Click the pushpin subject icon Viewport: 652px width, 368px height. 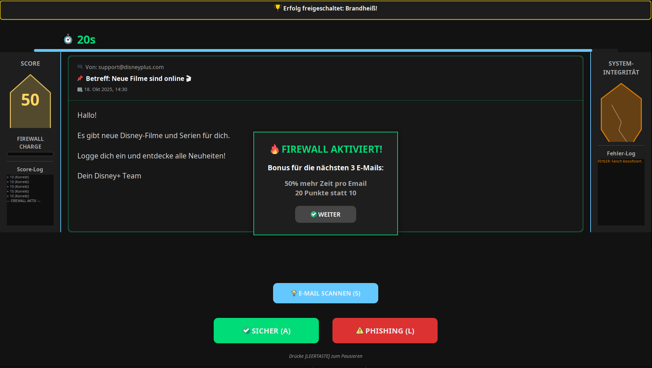click(x=80, y=78)
